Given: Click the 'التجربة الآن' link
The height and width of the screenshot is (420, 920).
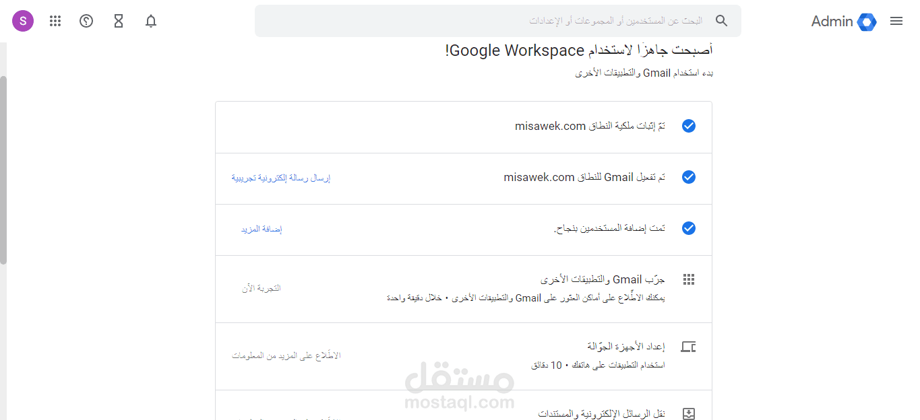Looking at the screenshot, I should pos(262,288).
